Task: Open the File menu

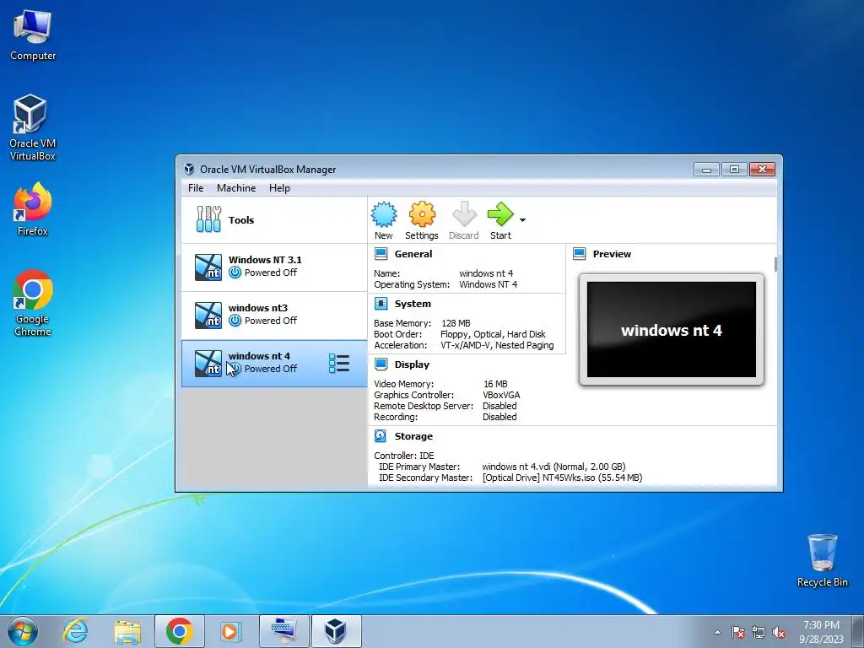Action: pyautogui.click(x=196, y=188)
